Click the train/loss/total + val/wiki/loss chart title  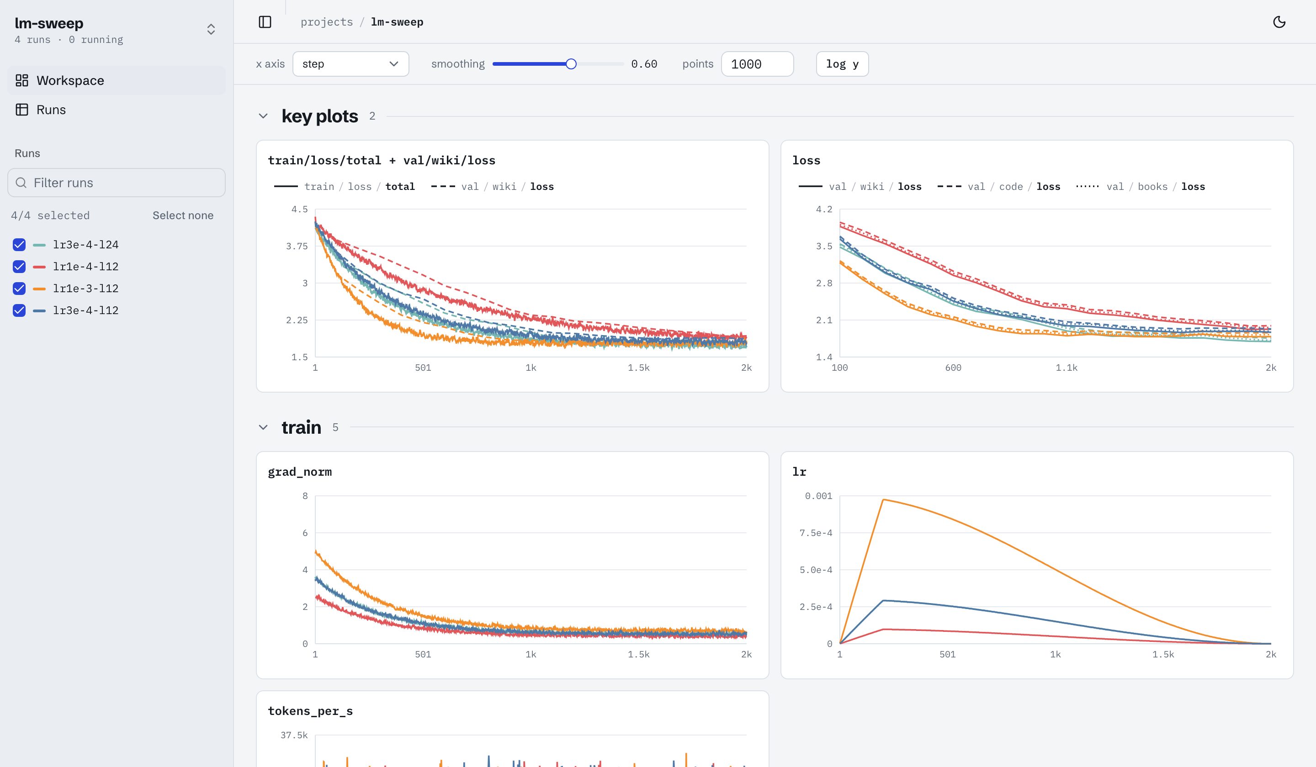pos(381,160)
